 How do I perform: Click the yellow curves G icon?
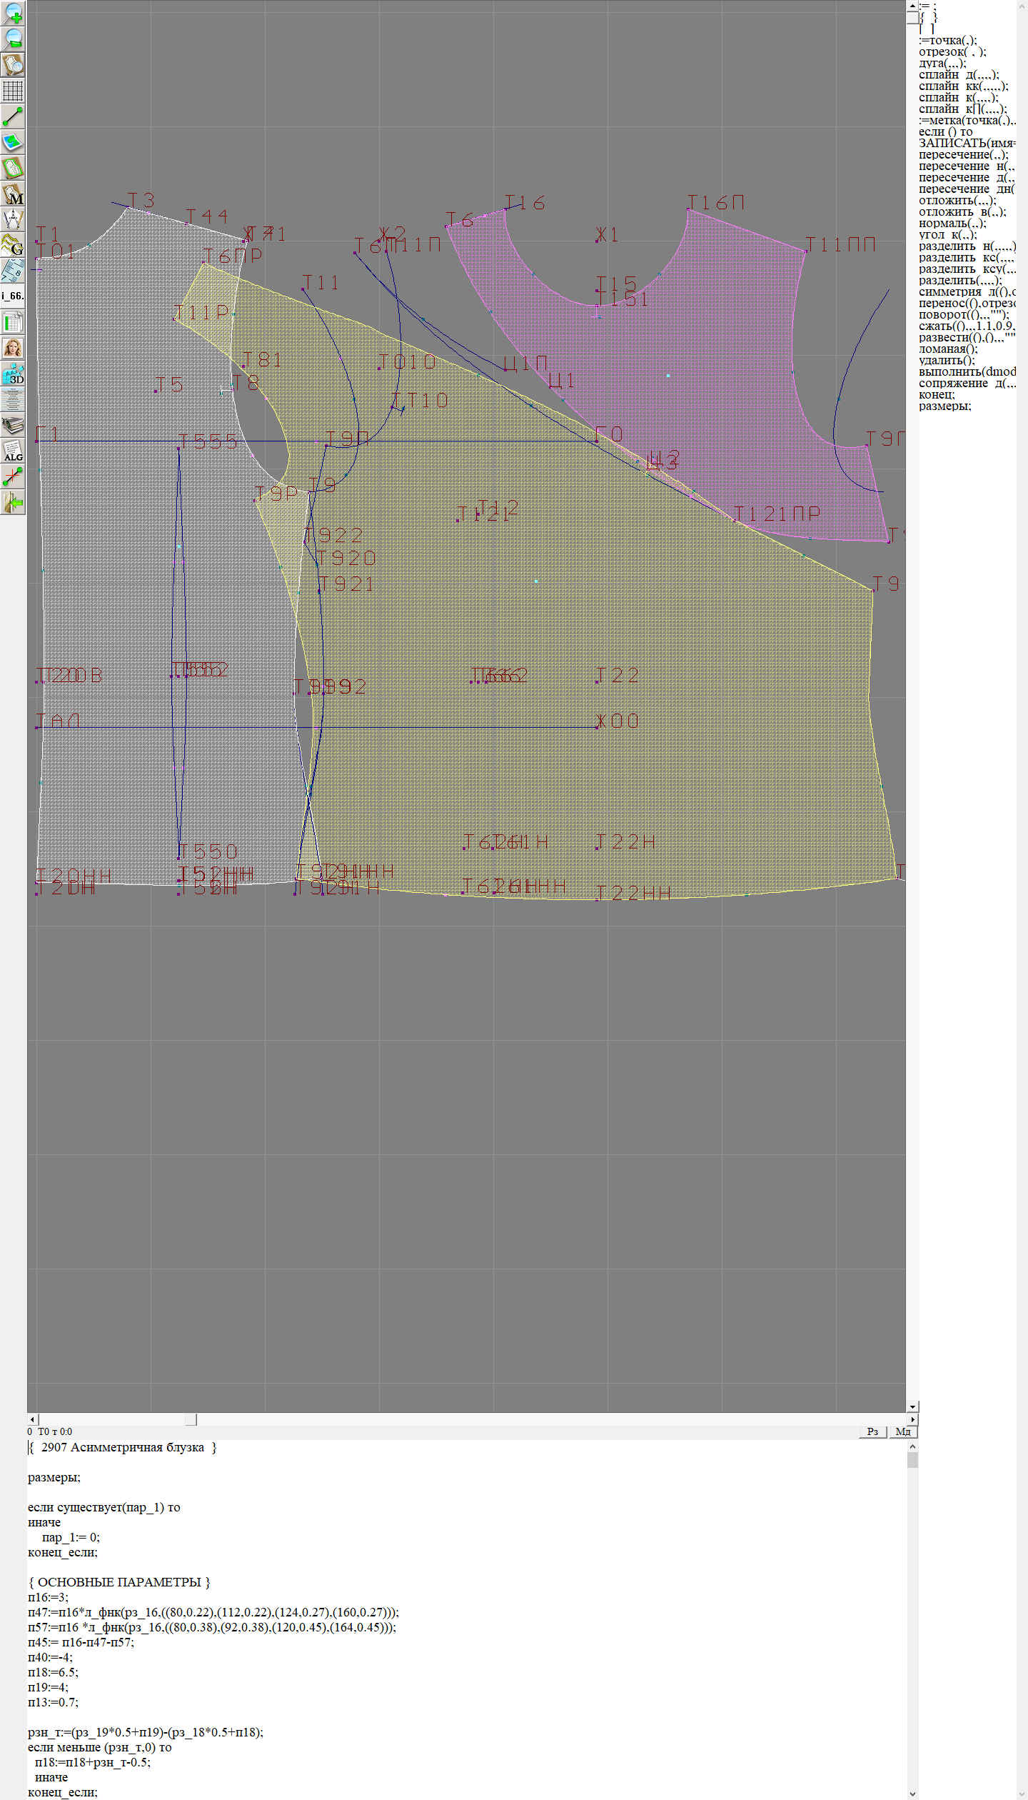(x=13, y=244)
